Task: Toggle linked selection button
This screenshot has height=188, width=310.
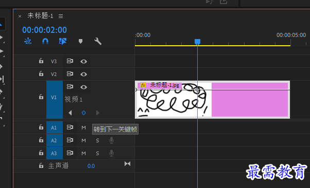Action: (63, 41)
